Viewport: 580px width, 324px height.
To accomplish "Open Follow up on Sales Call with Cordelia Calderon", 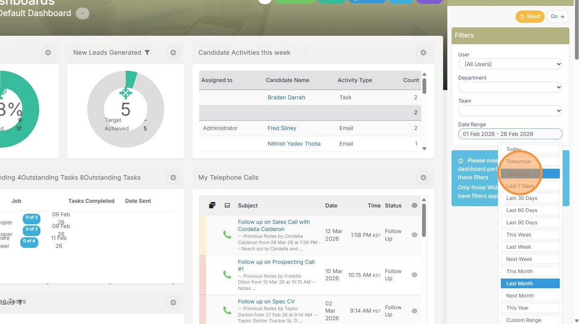I will pyautogui.click(x=274, y=226).
